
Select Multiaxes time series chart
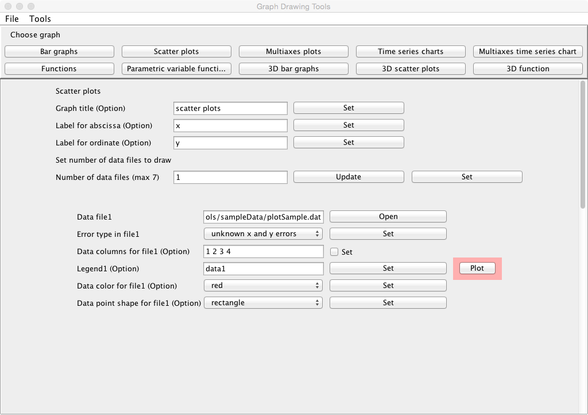[528, 51]
